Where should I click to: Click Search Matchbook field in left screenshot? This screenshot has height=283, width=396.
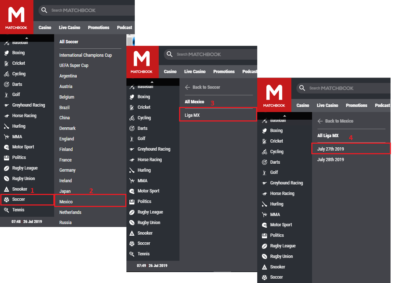86,11
